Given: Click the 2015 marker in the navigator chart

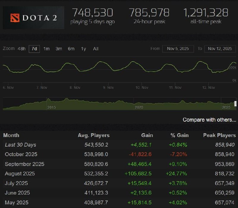Looking at the screenshot, I should pyautogui.click(x=51, y=107).
